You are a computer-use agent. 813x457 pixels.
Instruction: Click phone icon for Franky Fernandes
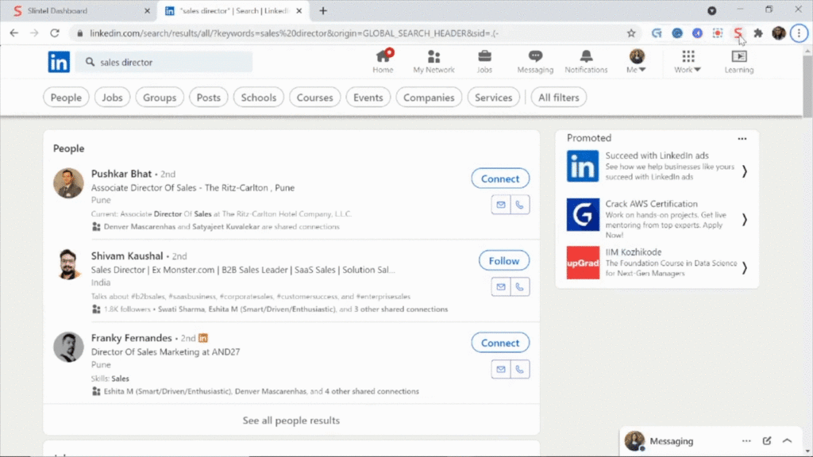(519, 370)
